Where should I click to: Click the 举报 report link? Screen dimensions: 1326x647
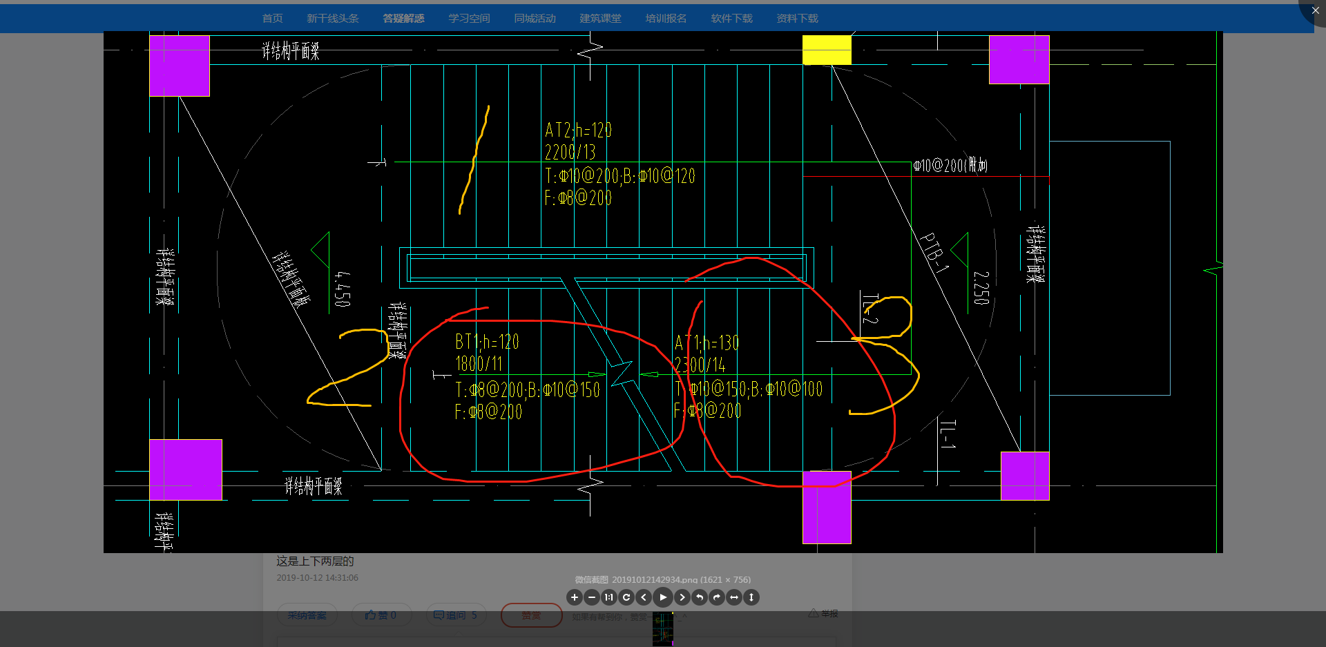click(x=823, y=613)
